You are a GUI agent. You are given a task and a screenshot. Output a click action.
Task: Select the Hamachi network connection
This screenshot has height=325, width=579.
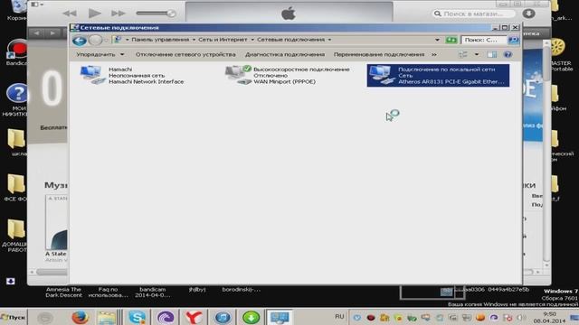click(x=132, y=75)
